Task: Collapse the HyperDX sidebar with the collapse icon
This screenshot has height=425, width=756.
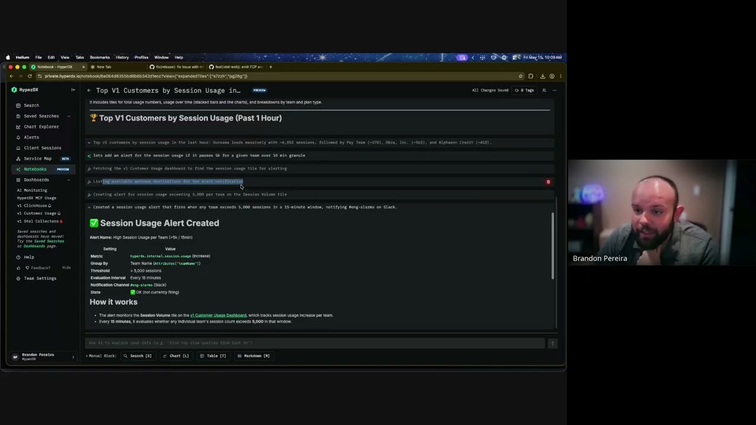Action: click(x=73, y=90)
